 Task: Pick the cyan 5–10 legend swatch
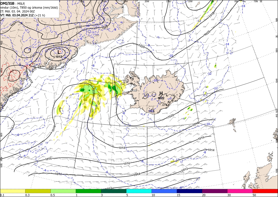click(139, 191)
